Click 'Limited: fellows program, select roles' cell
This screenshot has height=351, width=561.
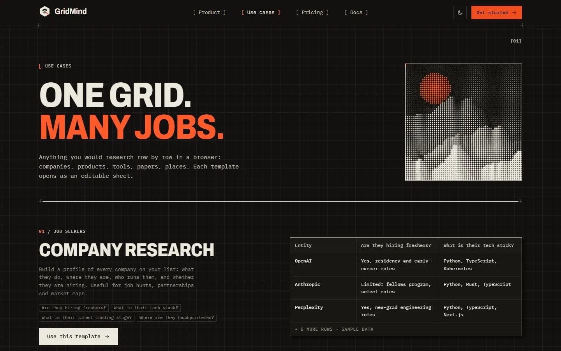click(x=397, y=288)
